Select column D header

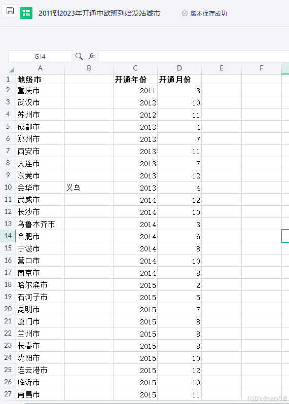(x=179, y=68)
